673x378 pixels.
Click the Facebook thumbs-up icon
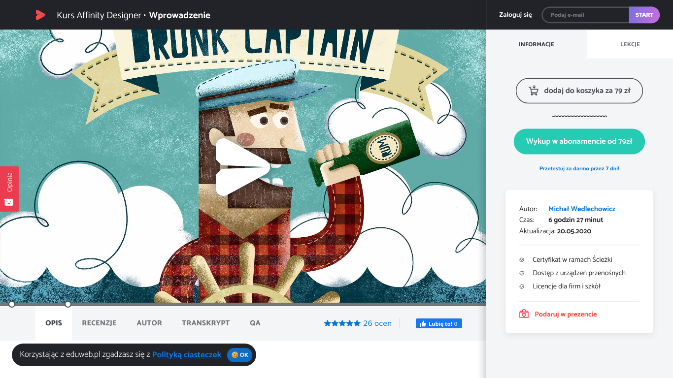[x=423, y=324]
